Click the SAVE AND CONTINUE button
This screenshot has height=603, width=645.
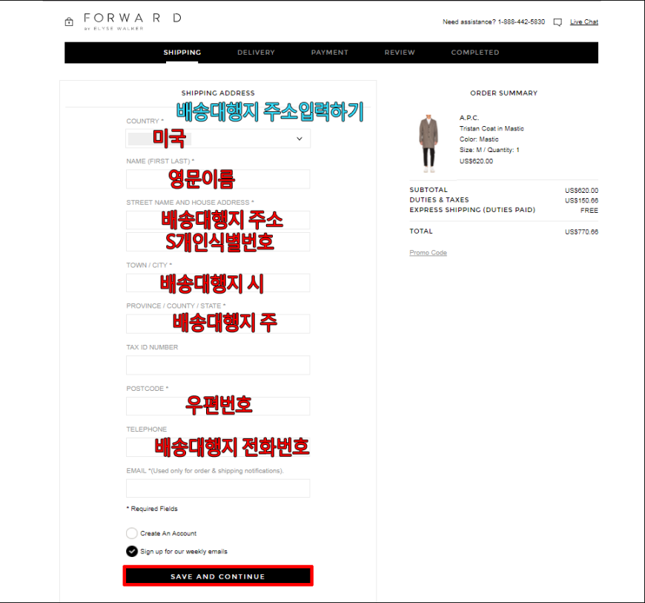(x=218, y=576)
